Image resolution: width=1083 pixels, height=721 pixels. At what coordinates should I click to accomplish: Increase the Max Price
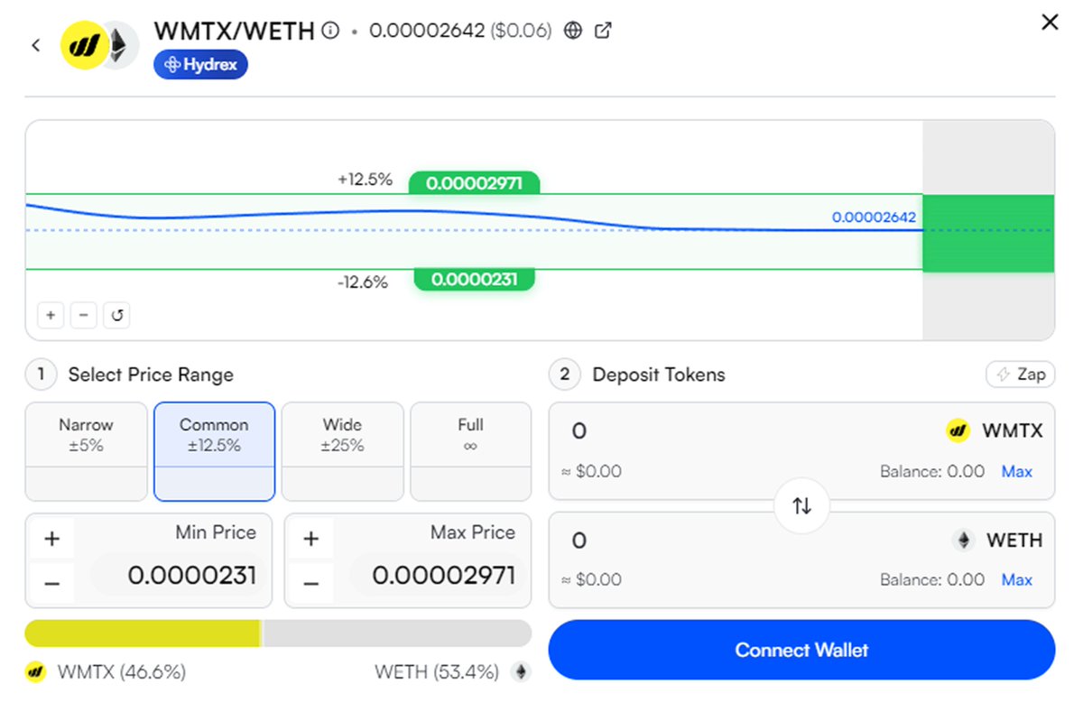tap(311, 539)
